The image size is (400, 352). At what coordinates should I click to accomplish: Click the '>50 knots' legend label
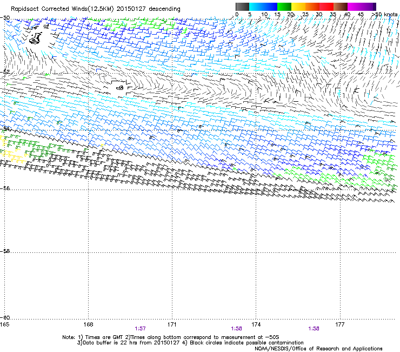click(384, 15)
